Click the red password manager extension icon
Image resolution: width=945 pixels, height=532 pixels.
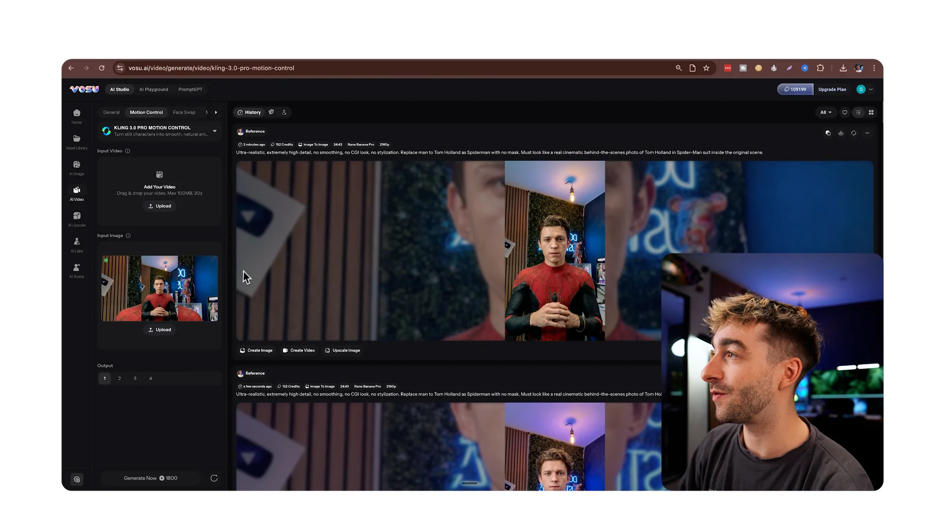tap(727, 68)
